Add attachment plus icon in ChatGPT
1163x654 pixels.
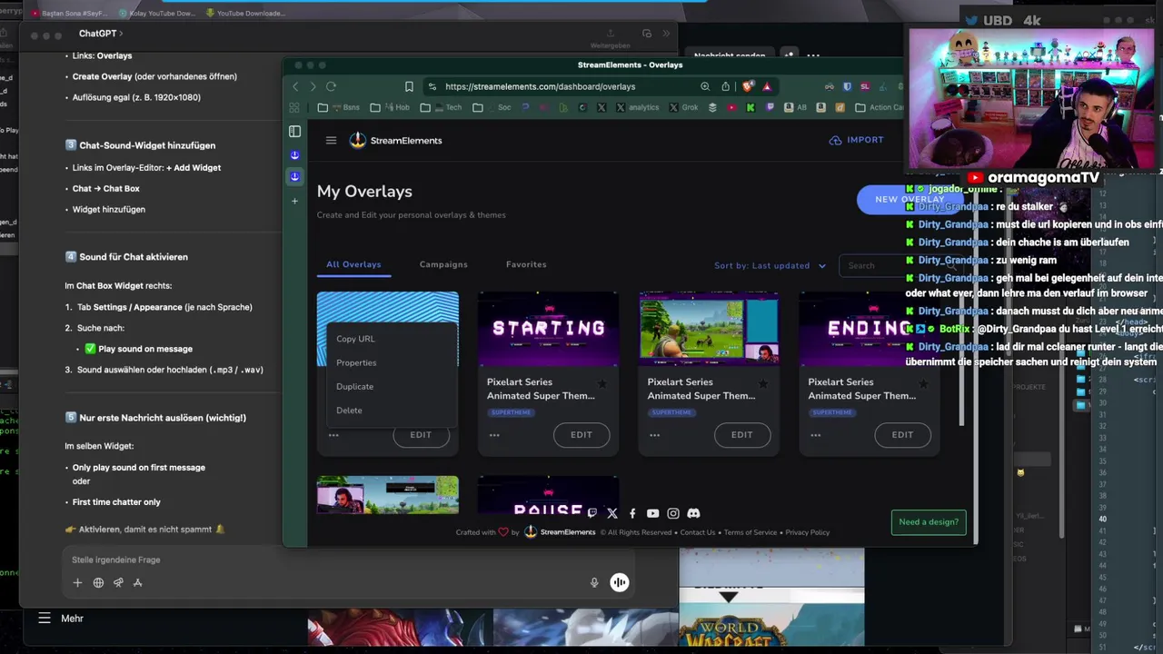tap(77, 582)
